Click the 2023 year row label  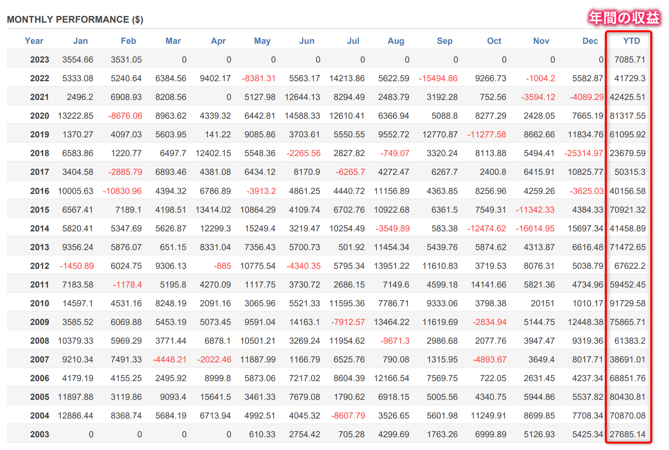point(39,60)
